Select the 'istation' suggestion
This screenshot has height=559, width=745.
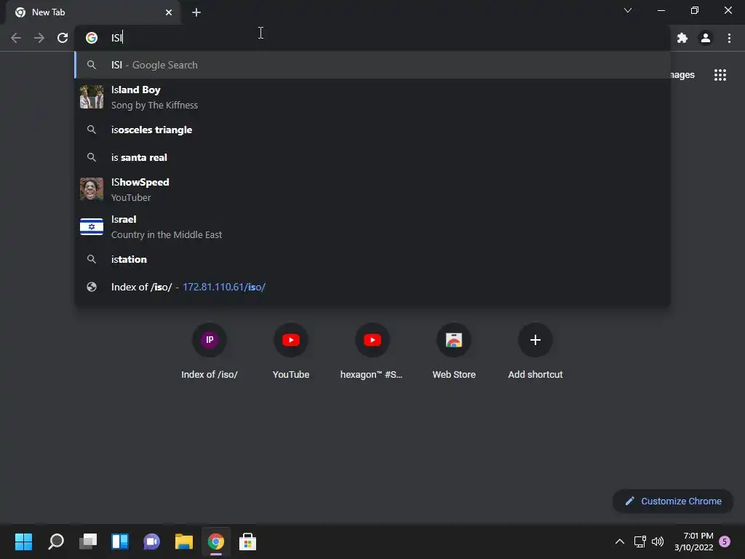[372, 259]
